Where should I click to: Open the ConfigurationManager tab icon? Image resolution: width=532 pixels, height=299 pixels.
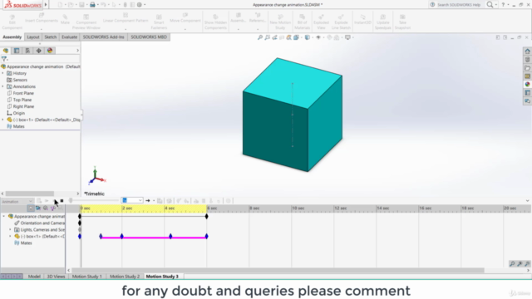pos(27,51)
